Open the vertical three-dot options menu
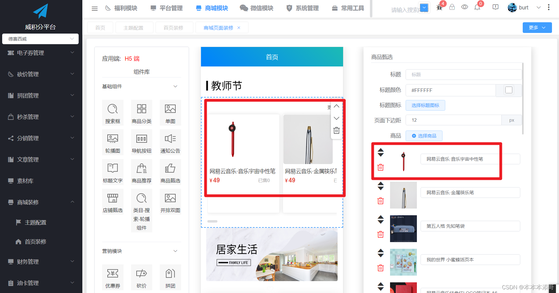The height and width of the screenshot is (293, 559). click(549, 7)
